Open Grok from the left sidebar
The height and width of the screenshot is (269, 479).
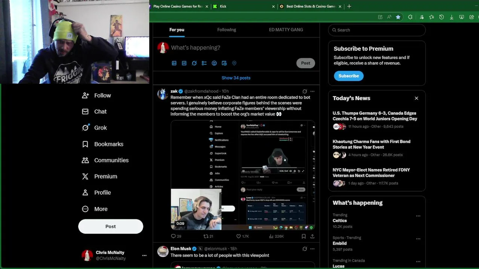pyautogui.click(x=95, y=128)
